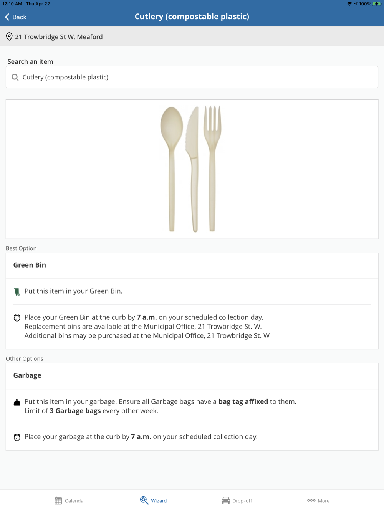This screenshot has height=512, width=384.
Task: Select the Garbage option heading
Action: (27, 375)
